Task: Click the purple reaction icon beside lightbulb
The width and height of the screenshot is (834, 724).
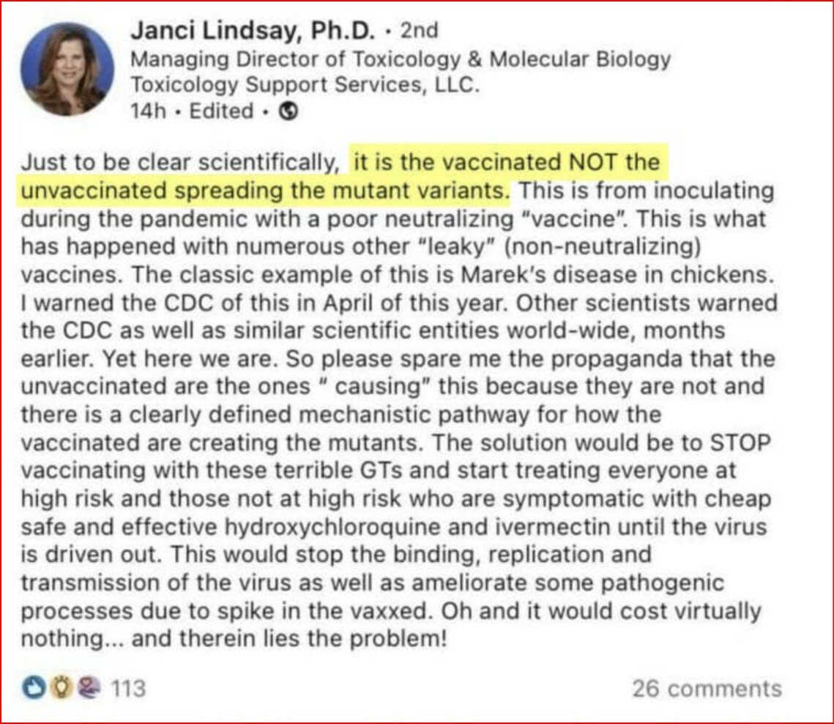Action: (x=89, y=688)
